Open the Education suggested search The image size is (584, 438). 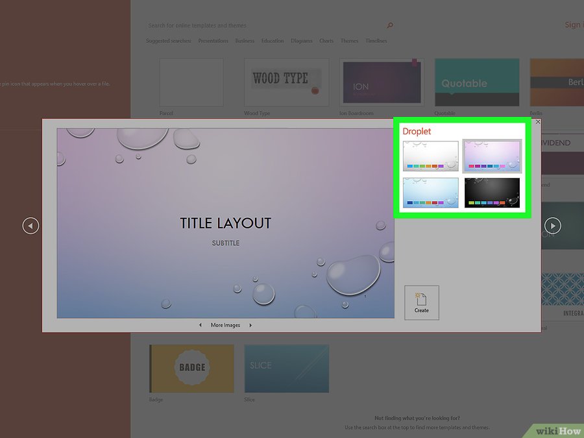tap(273, 41)
